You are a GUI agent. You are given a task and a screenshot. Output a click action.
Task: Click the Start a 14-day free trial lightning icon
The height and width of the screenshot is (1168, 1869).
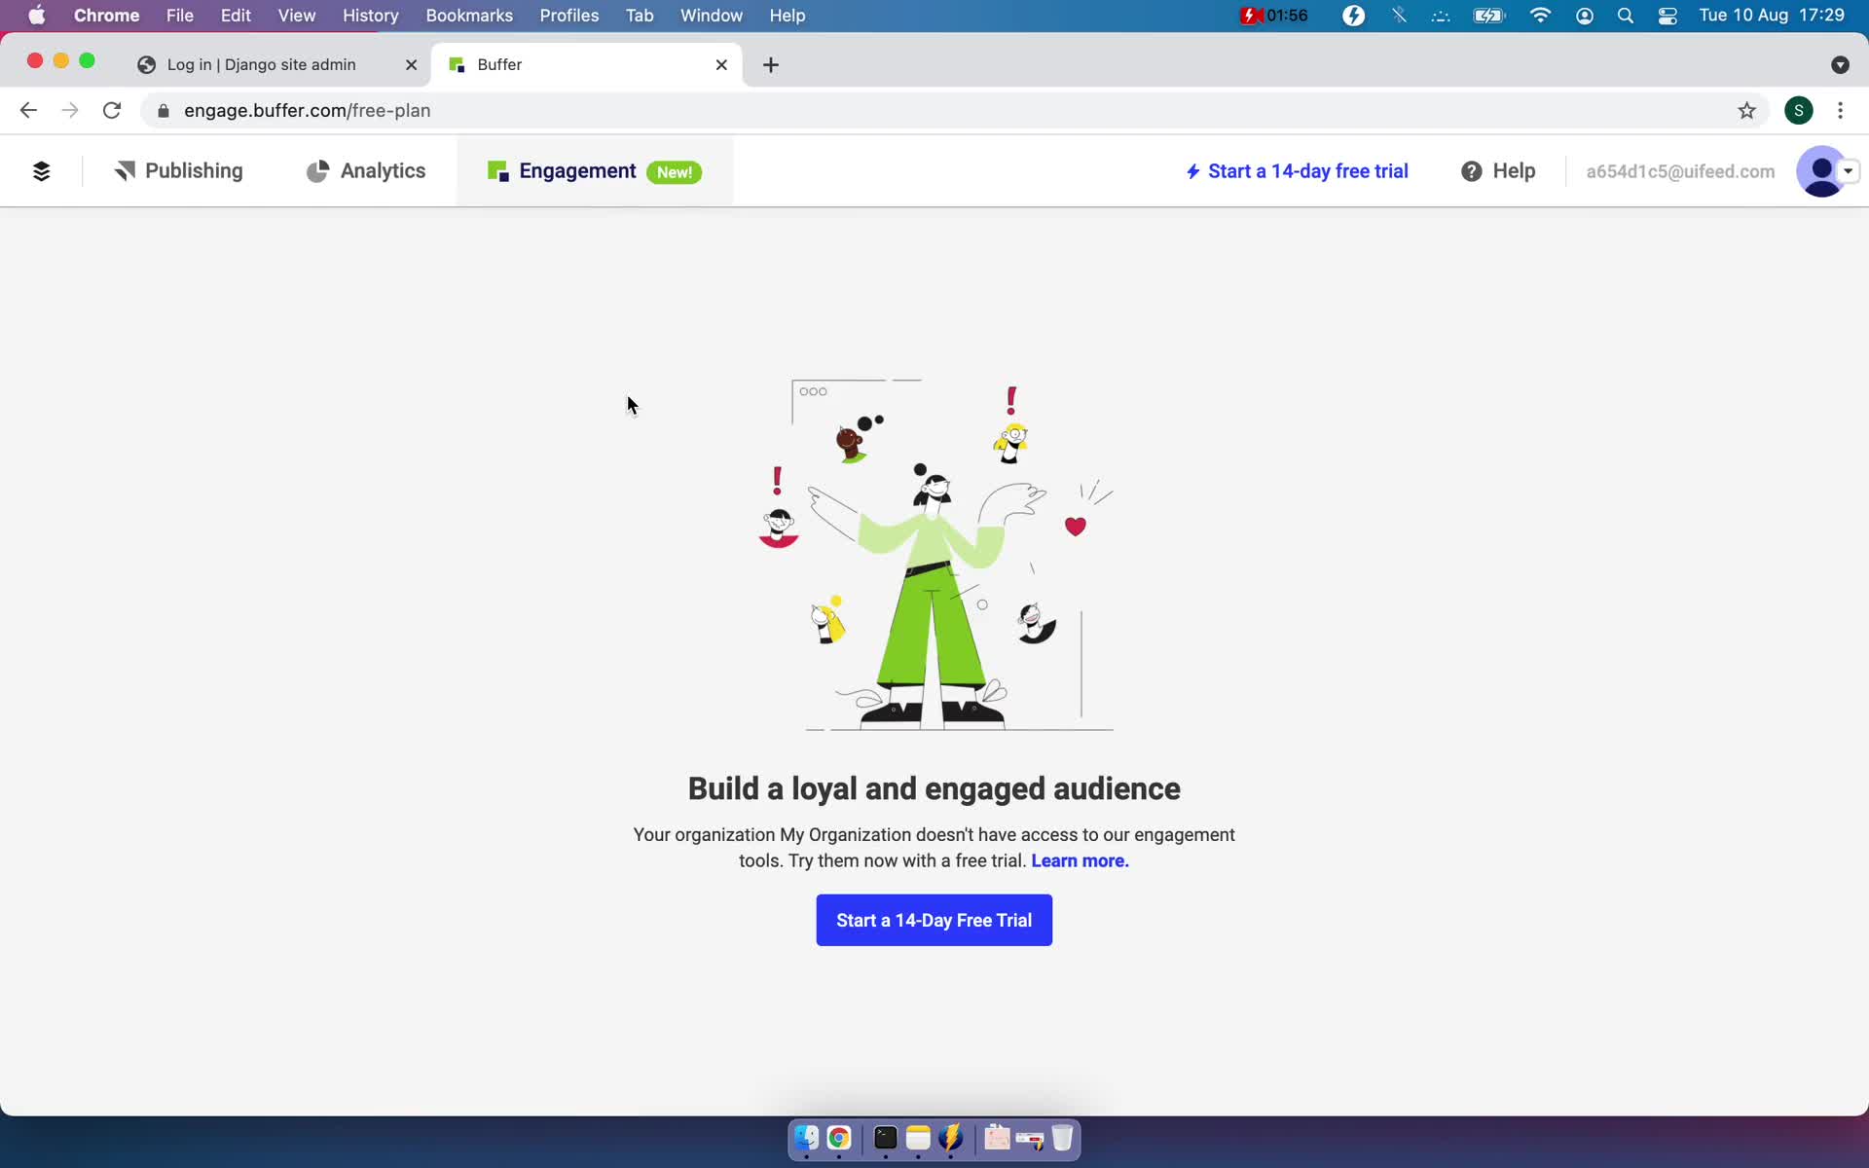[x=1192, y=171]
